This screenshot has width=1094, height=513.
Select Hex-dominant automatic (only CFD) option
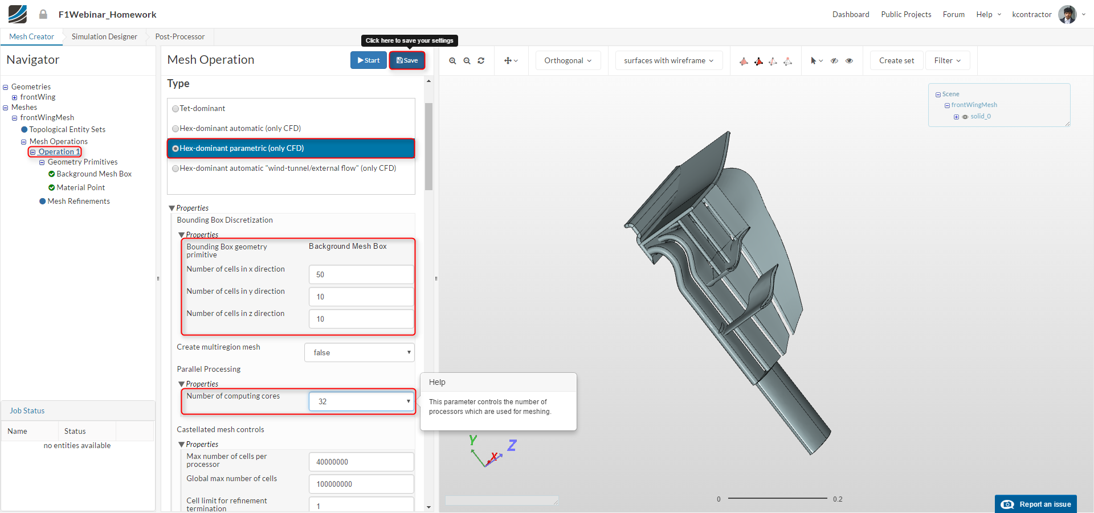[x=175, y=129]
